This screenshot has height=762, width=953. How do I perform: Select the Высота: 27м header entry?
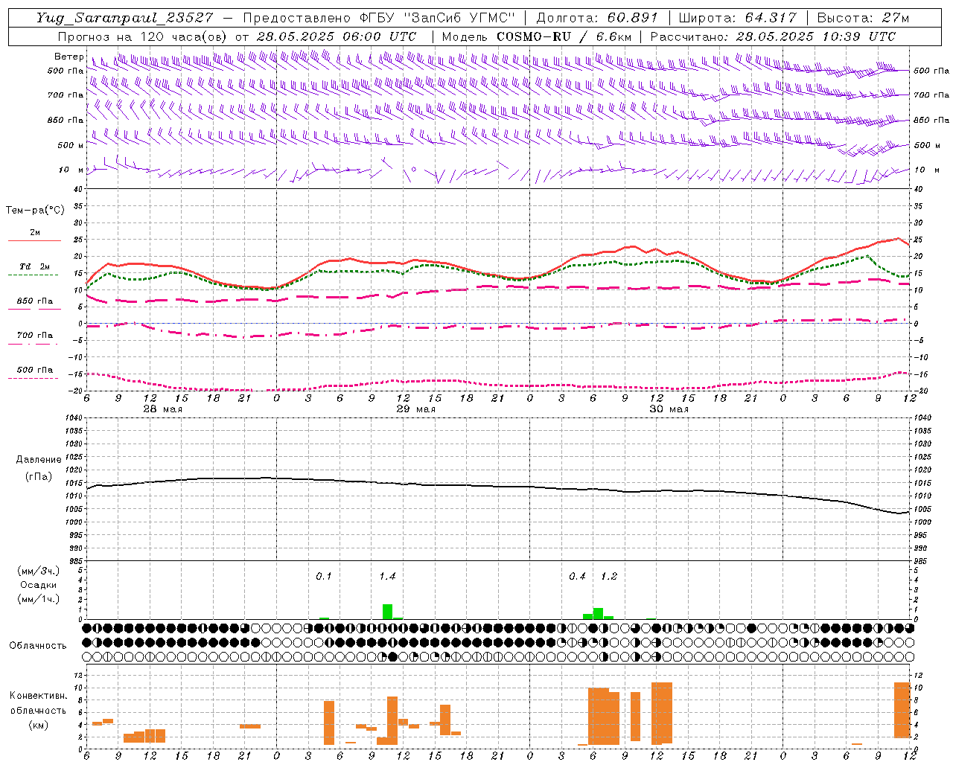tap(863, 18)
